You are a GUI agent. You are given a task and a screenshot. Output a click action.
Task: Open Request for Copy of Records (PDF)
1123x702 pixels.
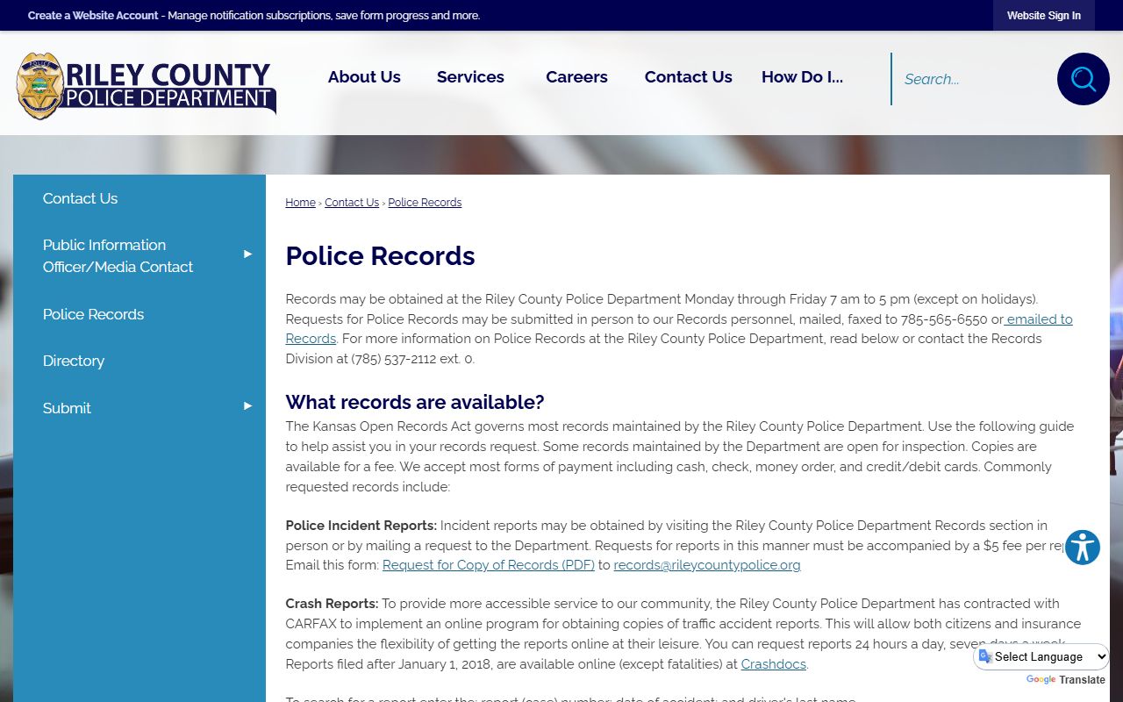[489, 565]
